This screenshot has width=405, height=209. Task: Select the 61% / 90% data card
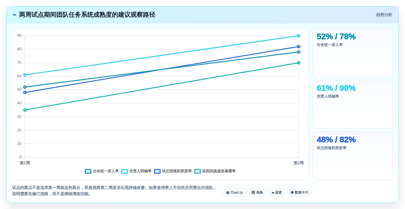point(352,104)
